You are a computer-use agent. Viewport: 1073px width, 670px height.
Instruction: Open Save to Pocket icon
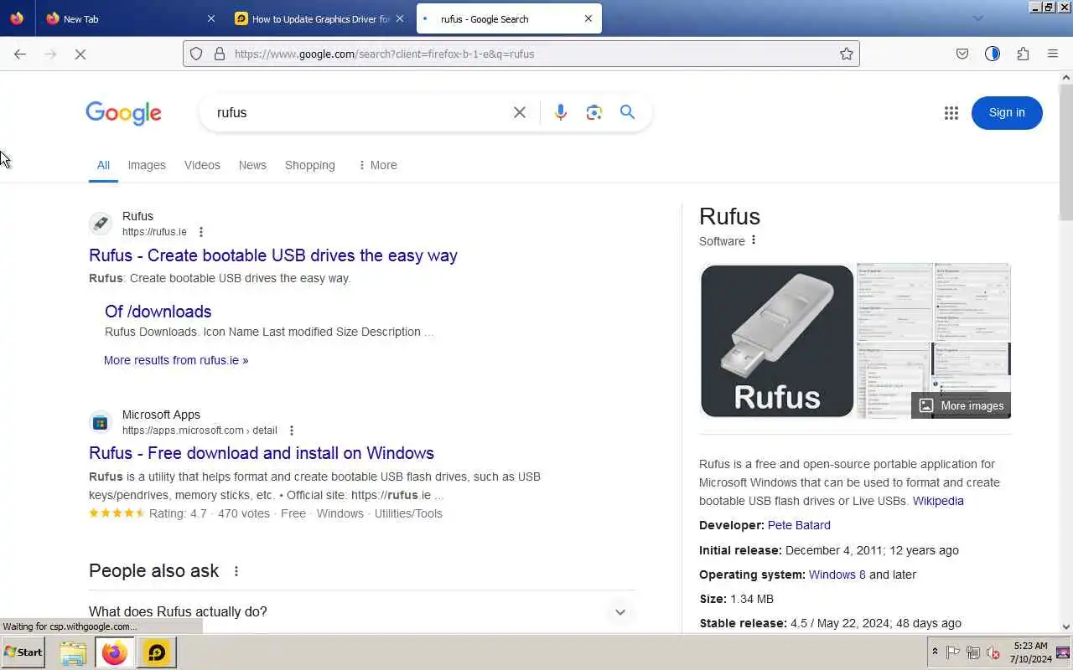coord(962,54)
